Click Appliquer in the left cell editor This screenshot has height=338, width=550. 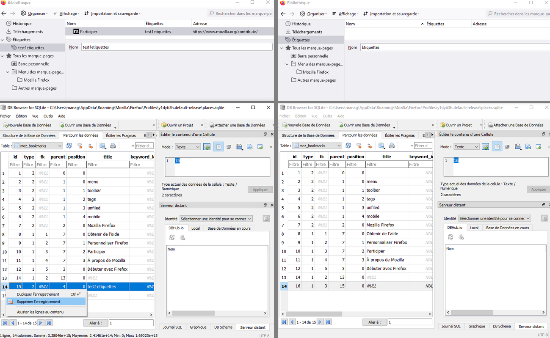click(260, 190)
